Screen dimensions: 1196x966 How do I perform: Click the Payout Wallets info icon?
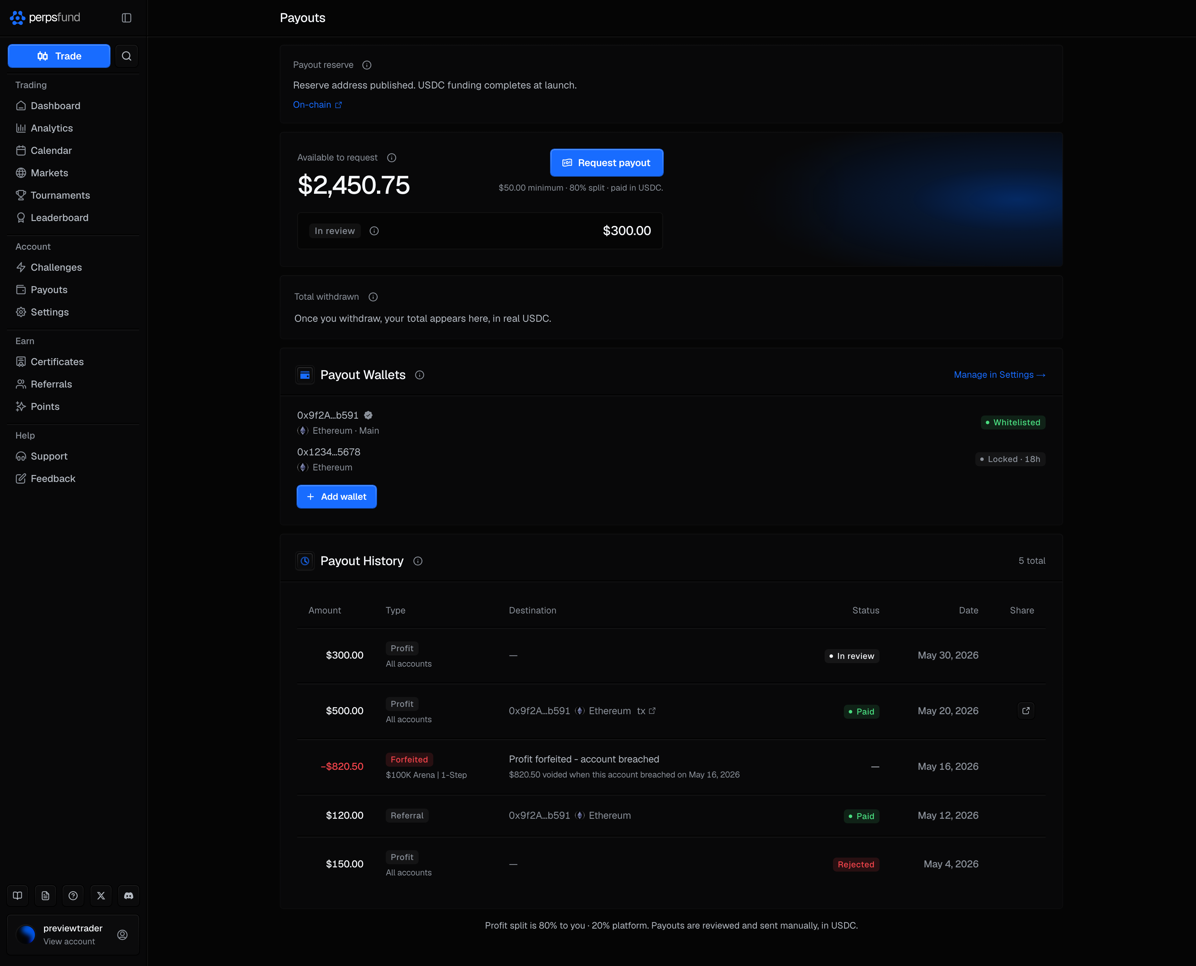419,375
